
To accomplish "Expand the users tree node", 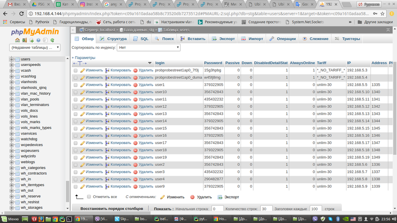I will pyautogui.click(x=12, y=59).
